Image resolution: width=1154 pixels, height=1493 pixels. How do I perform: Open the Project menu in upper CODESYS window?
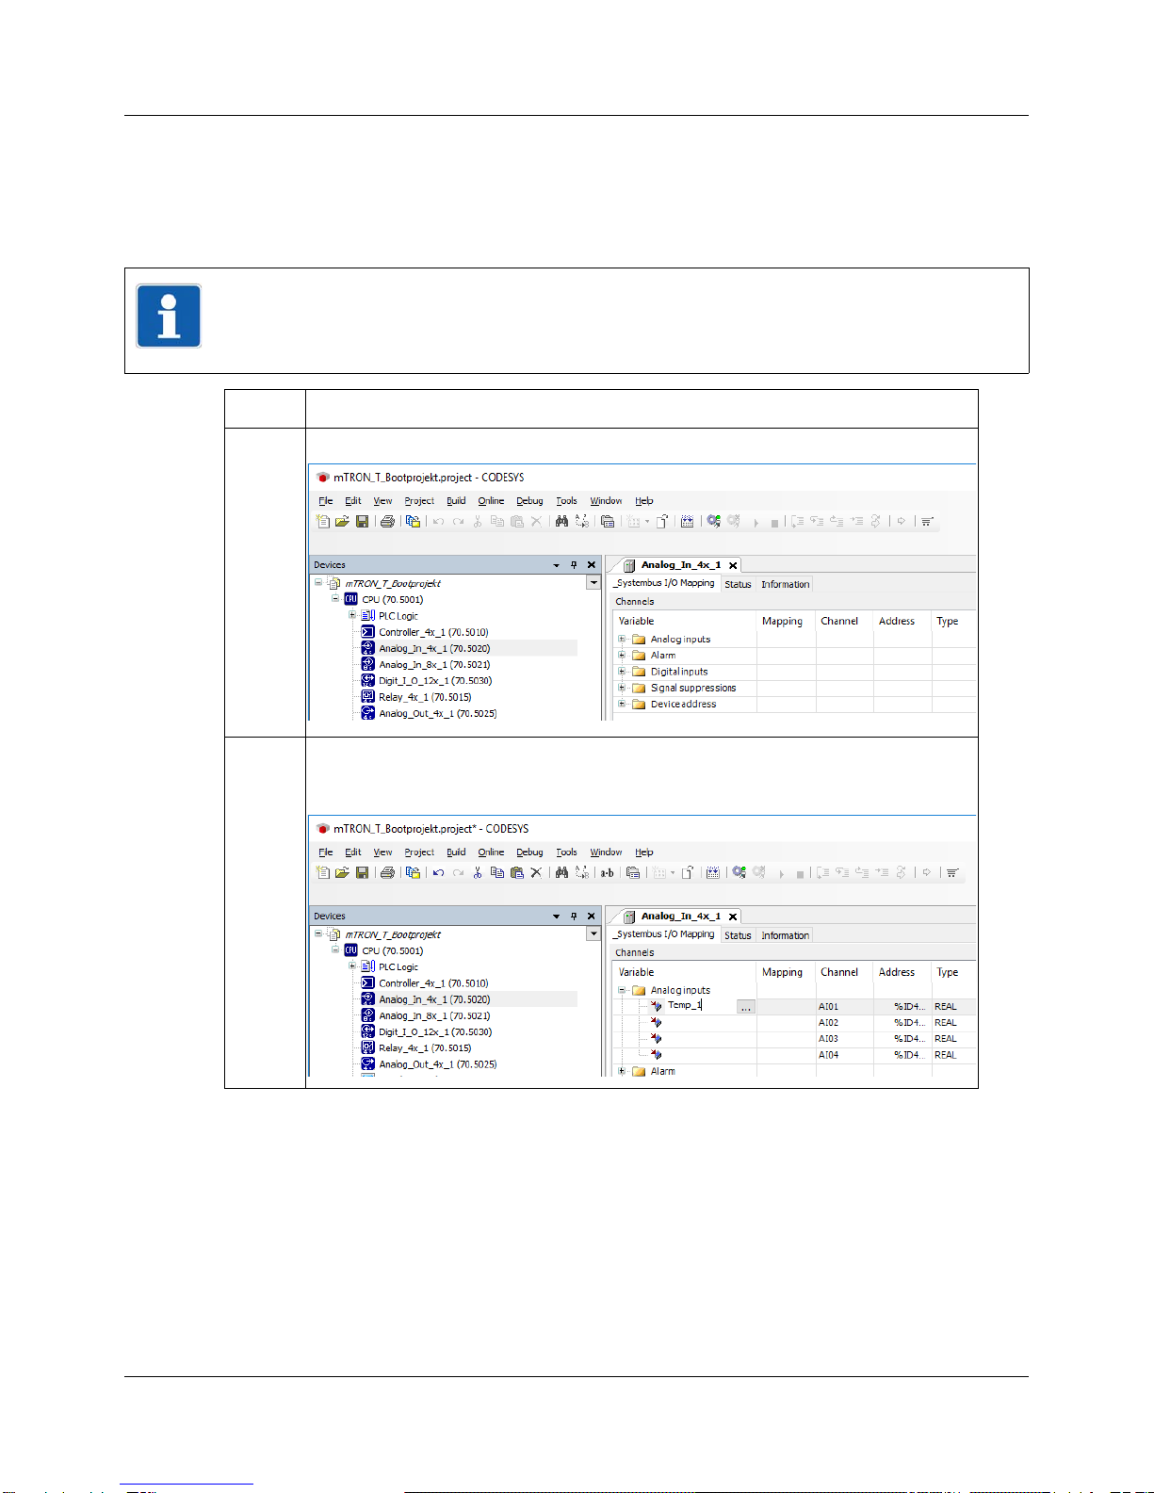(x=419, y=501)
